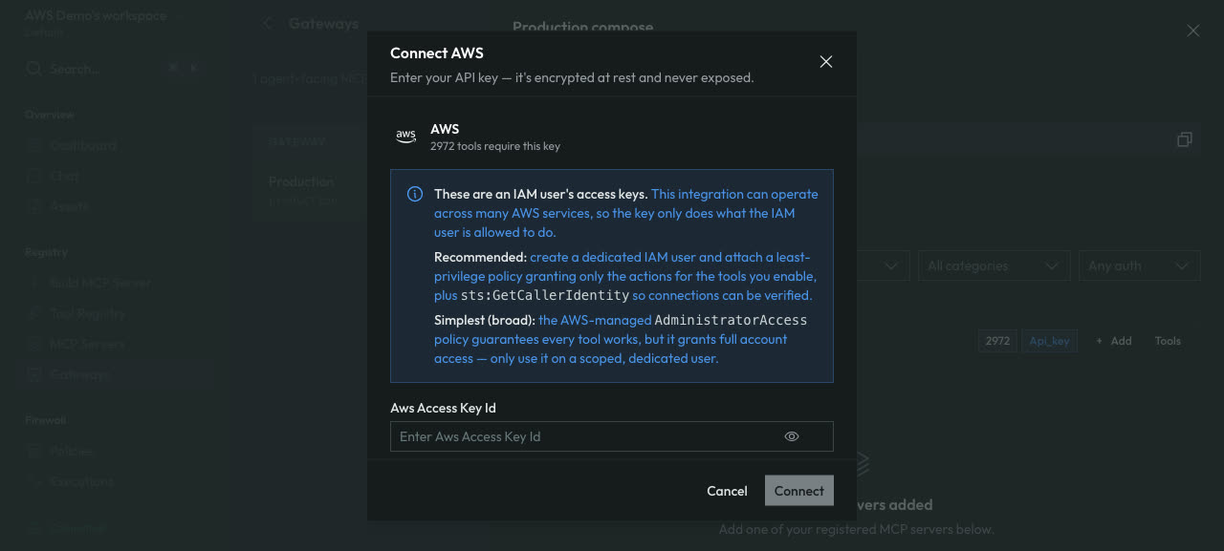
Task: Close the Connect AWS dialog
Action: pyautogui.click(x=826, y=62)
